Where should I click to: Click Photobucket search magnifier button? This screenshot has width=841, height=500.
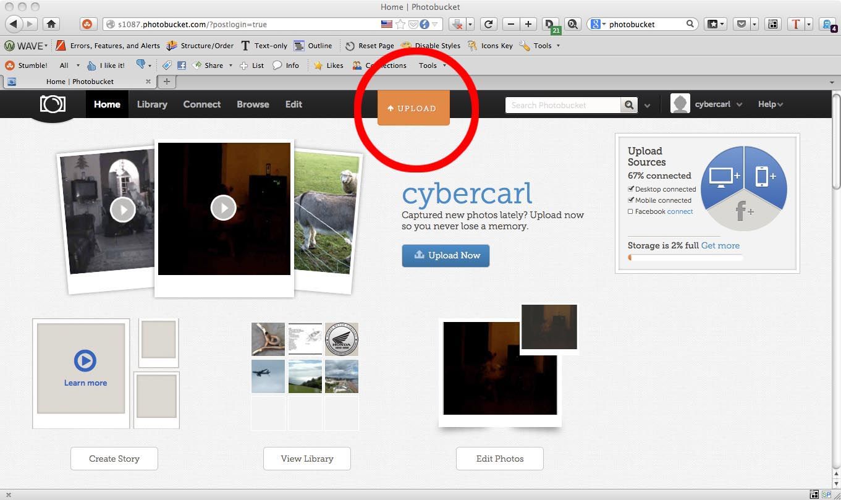point(629,105)
